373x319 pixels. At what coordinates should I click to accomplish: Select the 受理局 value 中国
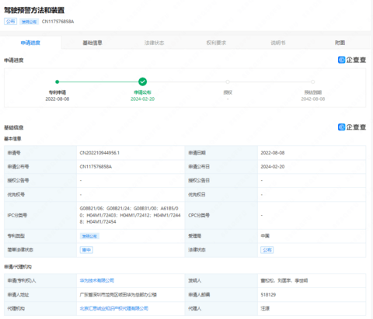click(265, 236)
